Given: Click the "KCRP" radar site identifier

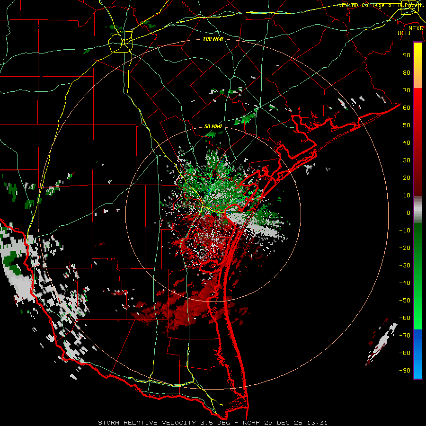Looking at the screenshot, I should pos(251,423).
